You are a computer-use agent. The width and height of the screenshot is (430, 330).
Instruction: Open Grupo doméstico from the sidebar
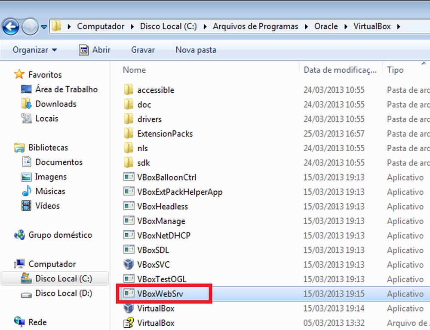click(x=56, y=235)
